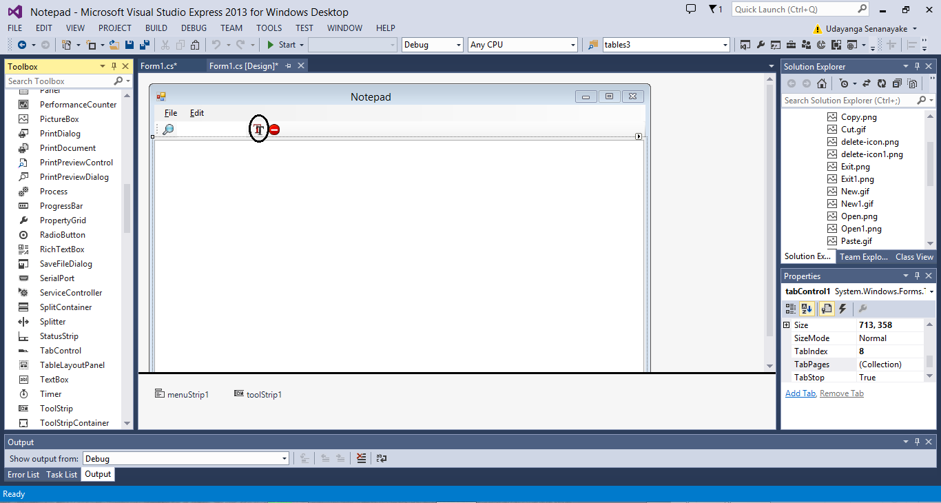Pin the Toolbox panel with auto-hide pin
Screen dimensions: 941x503
114,66
